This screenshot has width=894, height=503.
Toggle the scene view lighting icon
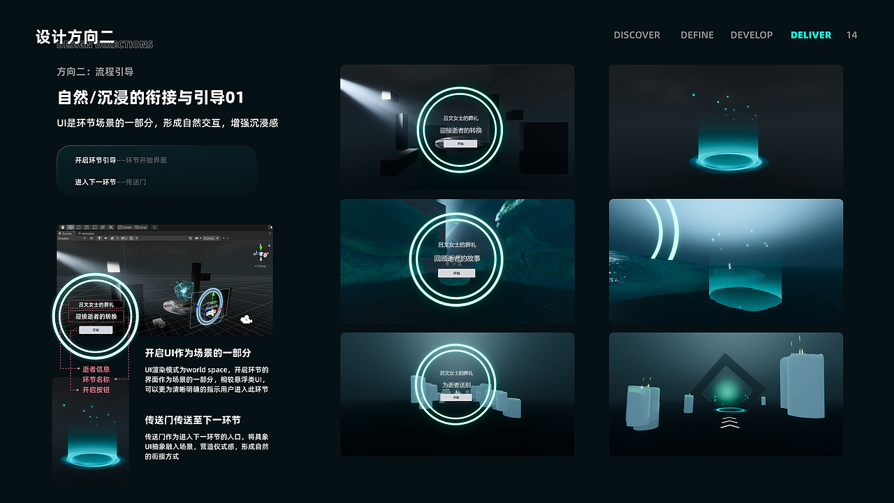point(99,239)
